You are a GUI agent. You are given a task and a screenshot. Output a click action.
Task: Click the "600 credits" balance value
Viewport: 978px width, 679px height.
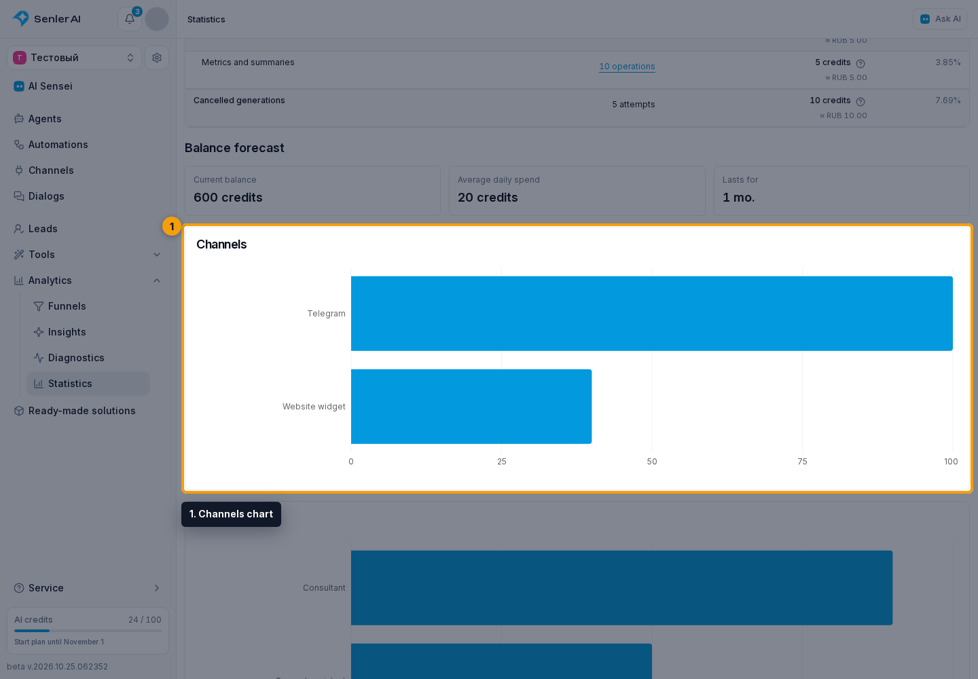[x=228, y=198]
